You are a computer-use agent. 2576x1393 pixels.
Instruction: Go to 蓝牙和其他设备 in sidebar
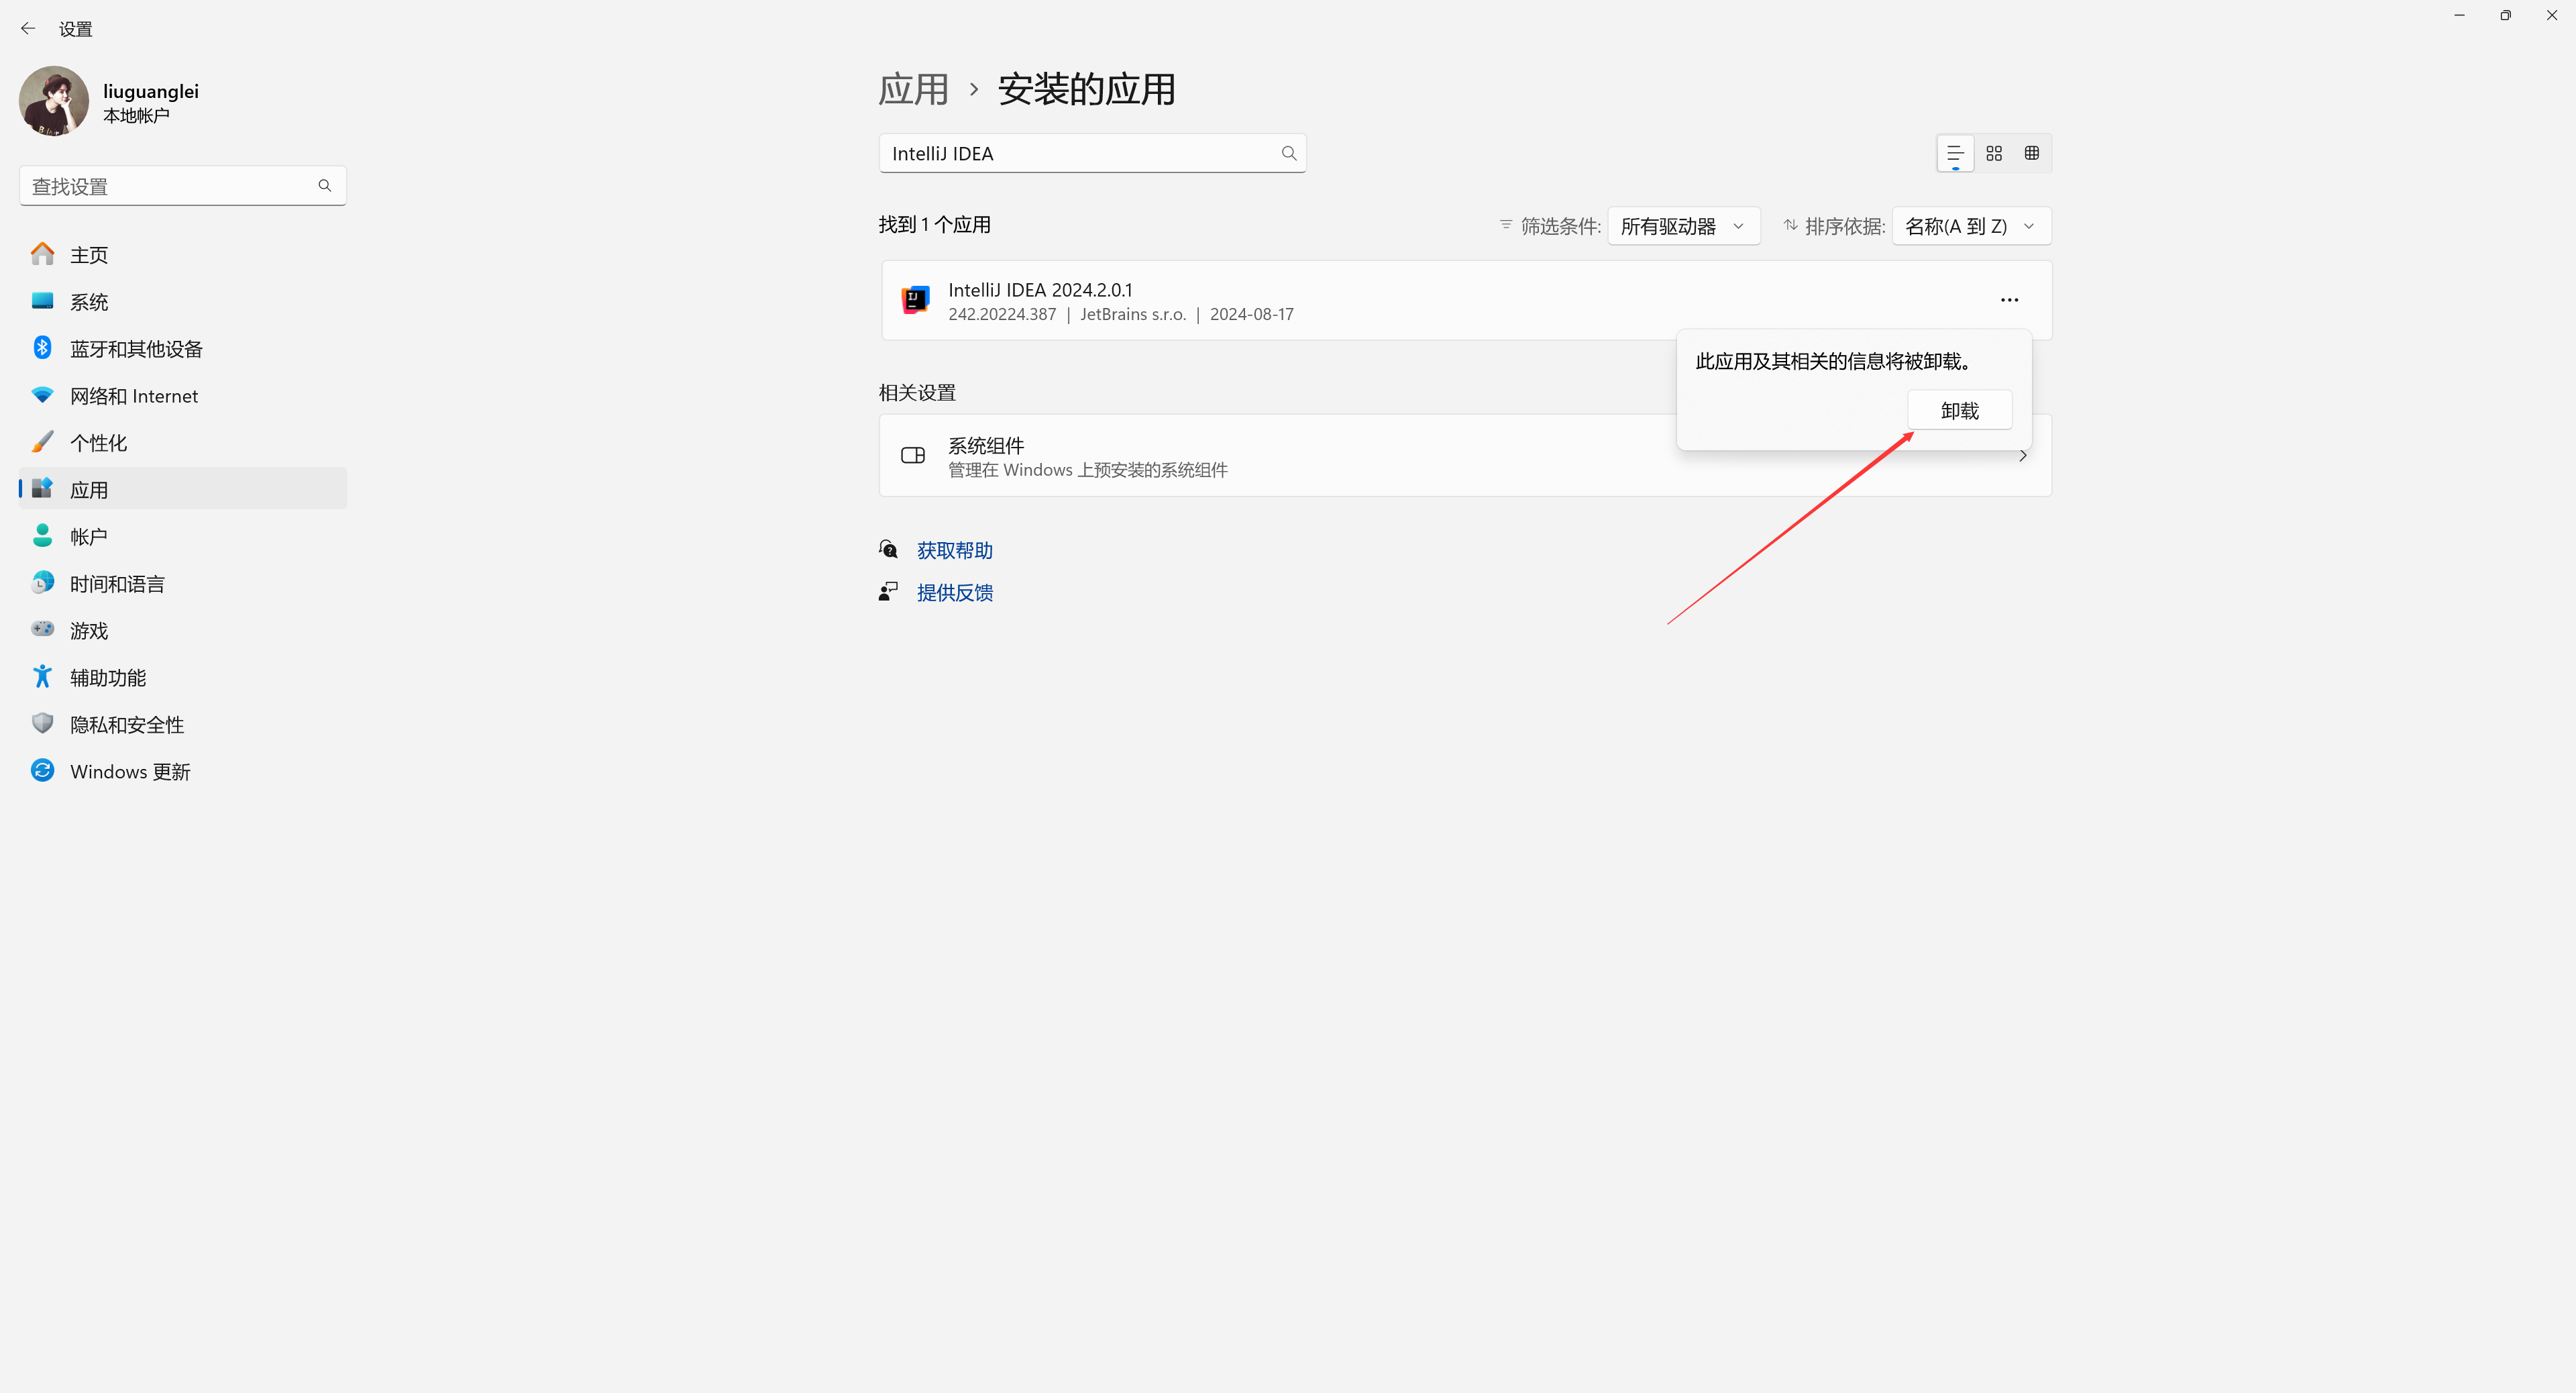pyautogui.click(x=136, y=348)
